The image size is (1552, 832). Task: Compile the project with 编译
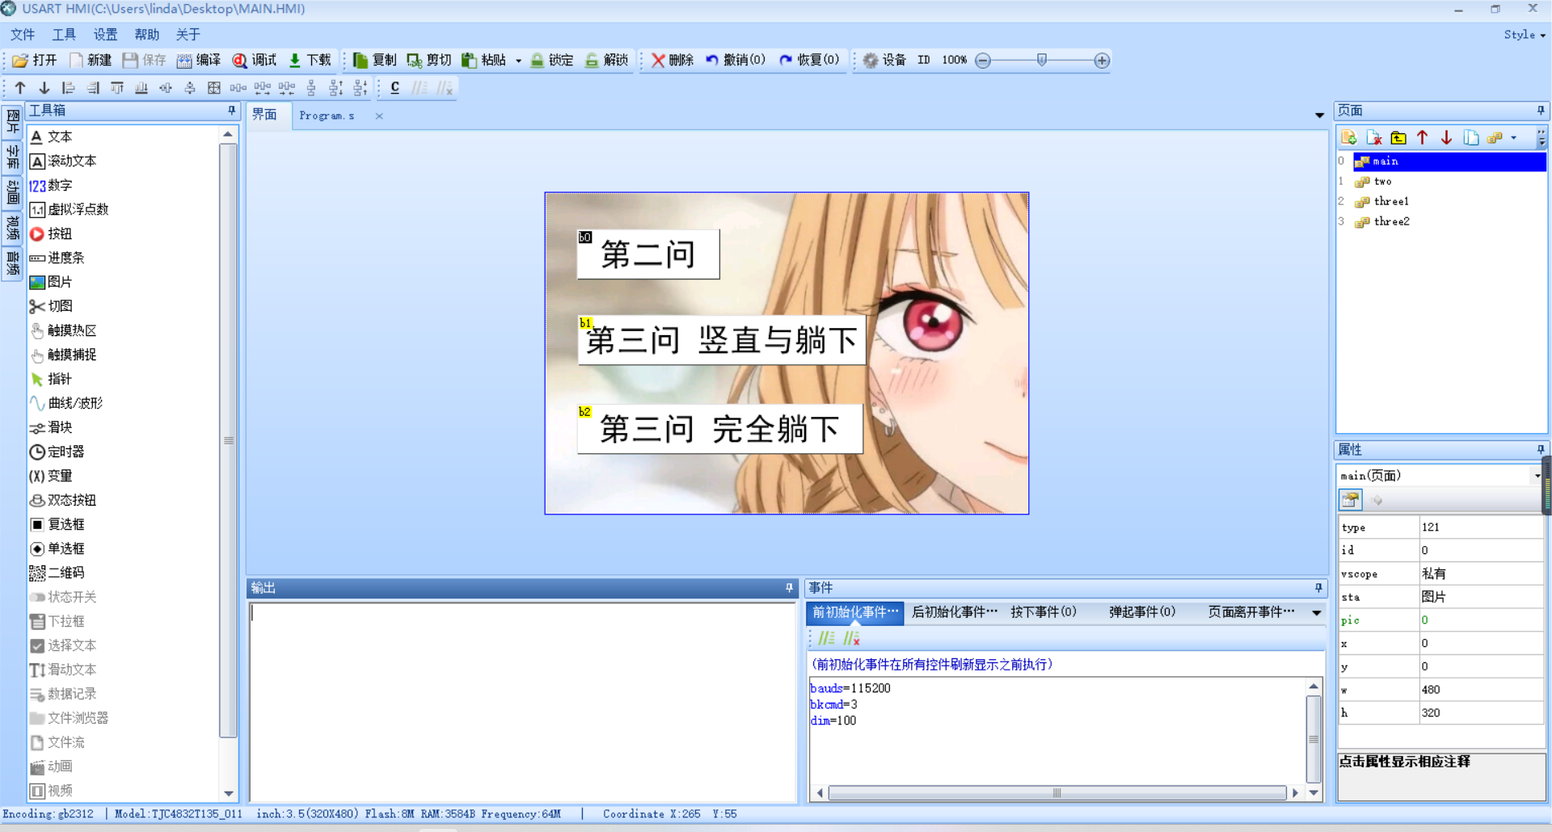[199, 61]
